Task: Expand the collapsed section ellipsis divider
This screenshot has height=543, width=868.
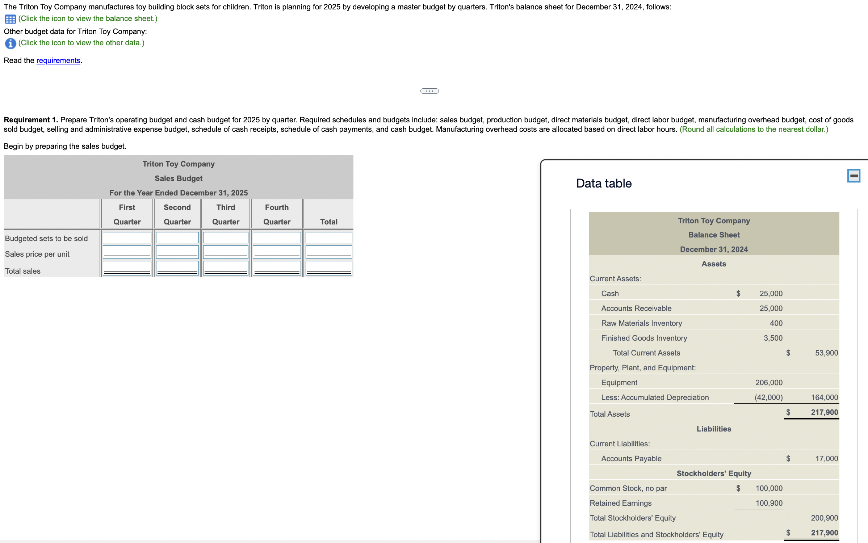Action: pyautogui.click(x=429, y=91)
